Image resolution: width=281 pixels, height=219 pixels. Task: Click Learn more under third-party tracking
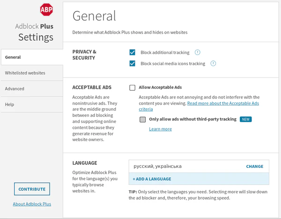click(x=160, y=129)
